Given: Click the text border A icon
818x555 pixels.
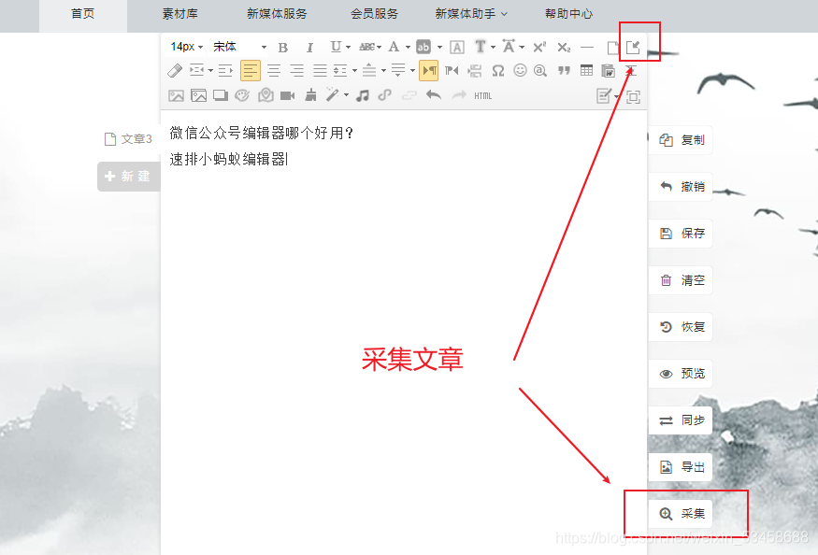Looking at the screenshot, I should tap(457, 48).
